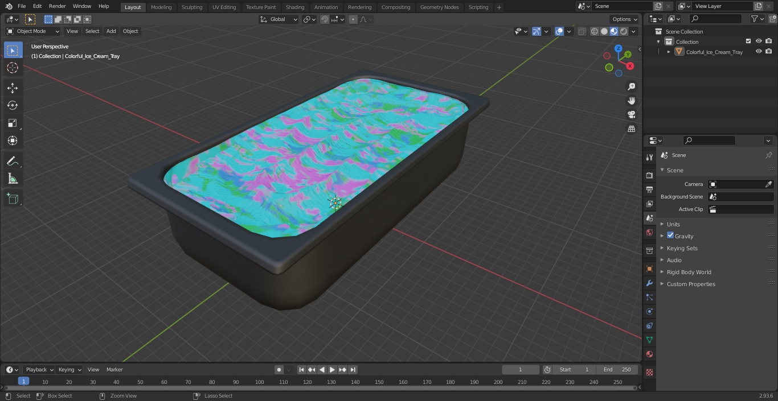
Task: Open the World properties tab
Action: pyautogui.click(x=649, y=232)
